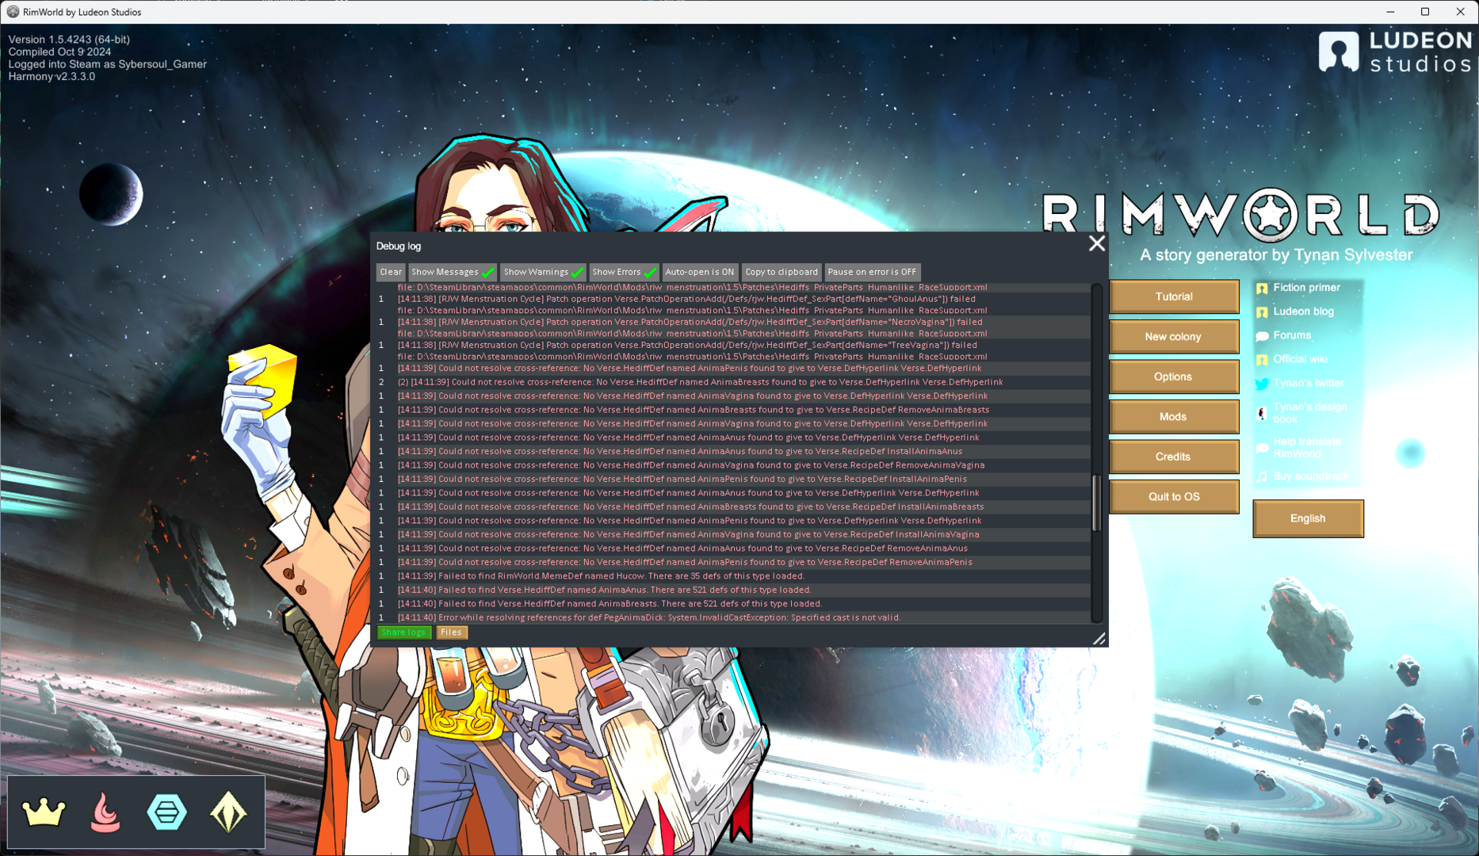Select the InstallAnimaBreasts cross-reference error line
Screen dimensions: 1479x856
tap(733, 506)
